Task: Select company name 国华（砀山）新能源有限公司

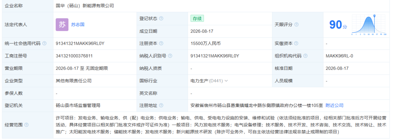Action: tap(85, 6)
